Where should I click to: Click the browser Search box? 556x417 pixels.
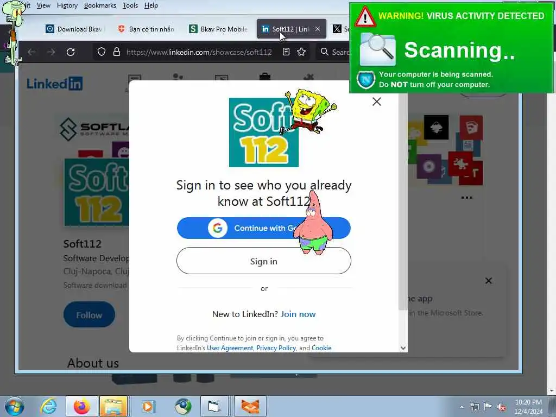tap(335, 52)
